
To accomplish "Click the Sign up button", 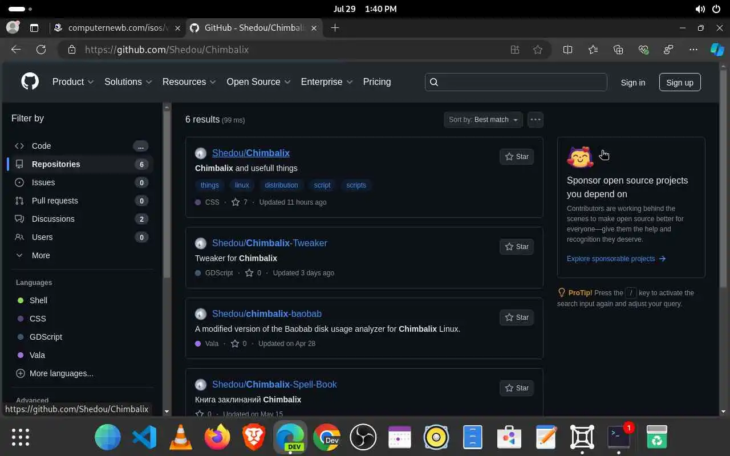I will [680, 82].
